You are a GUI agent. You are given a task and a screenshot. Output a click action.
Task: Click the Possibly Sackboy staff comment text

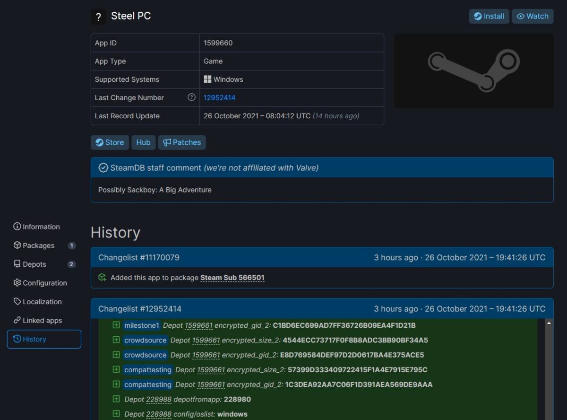tap(155, 190)
